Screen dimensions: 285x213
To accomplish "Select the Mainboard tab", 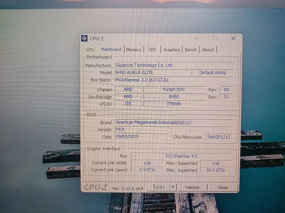I will click(x=111, y=49).
